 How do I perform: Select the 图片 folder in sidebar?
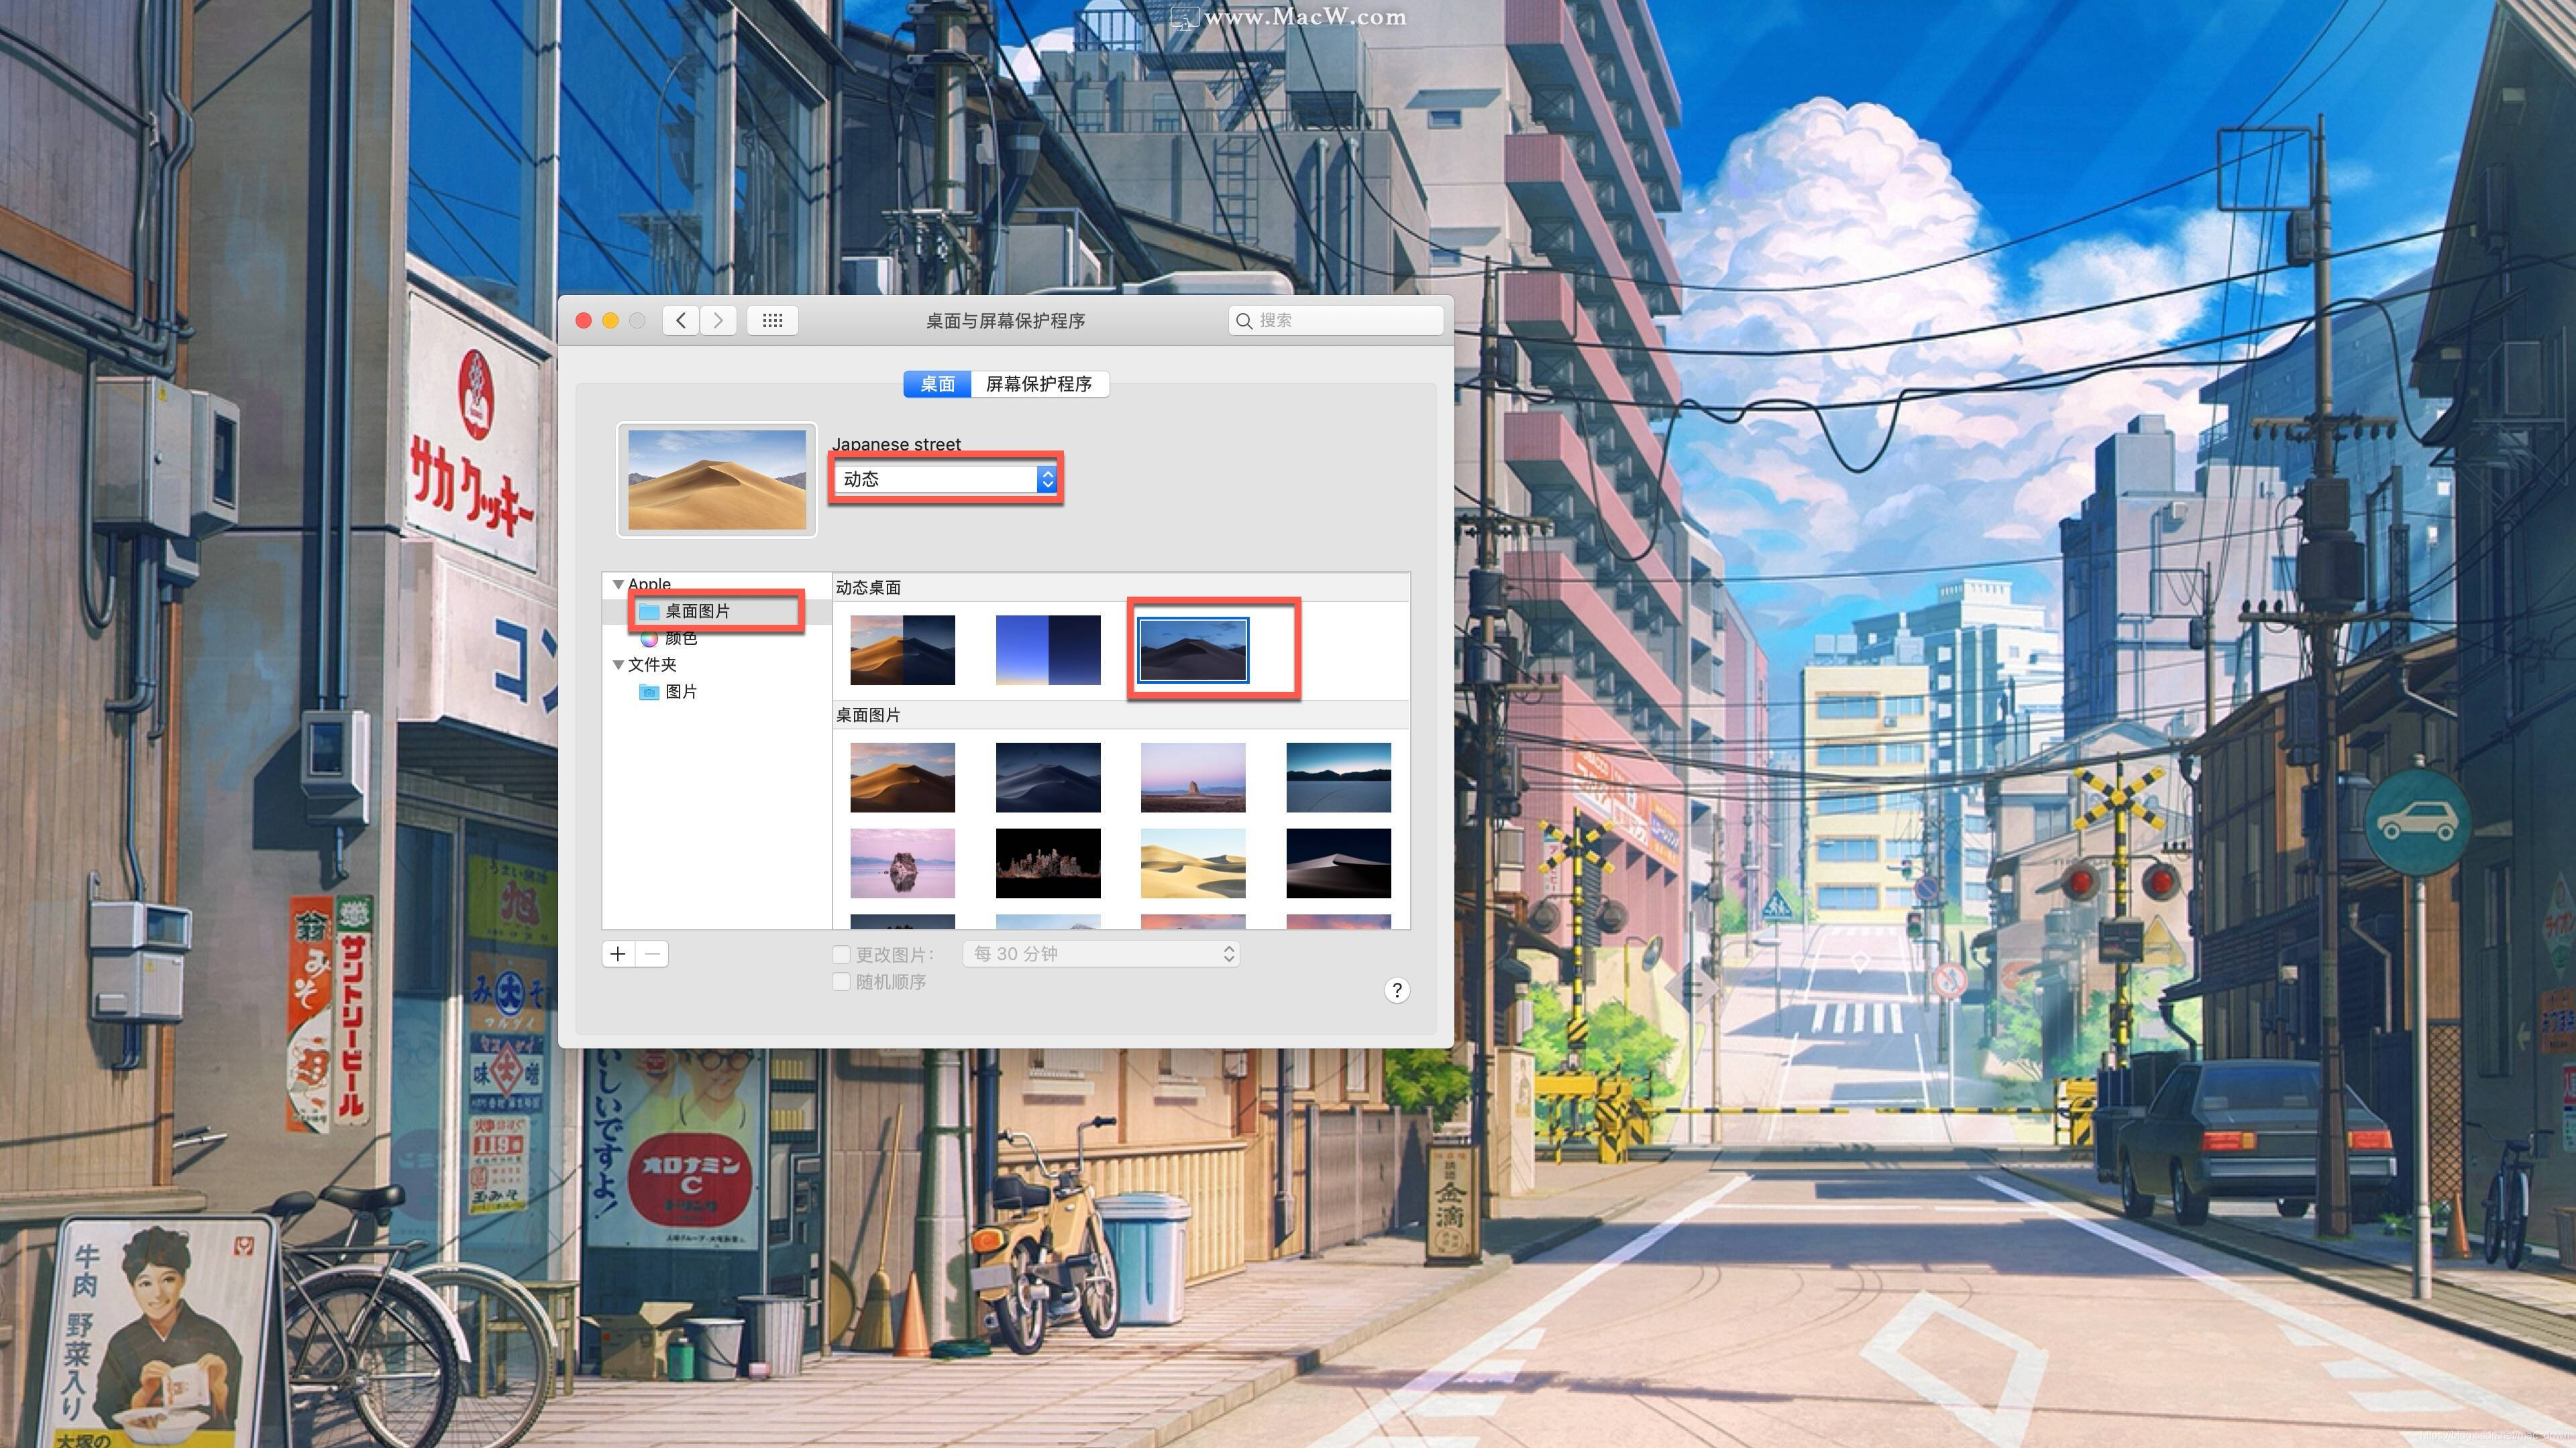point(680,692)
